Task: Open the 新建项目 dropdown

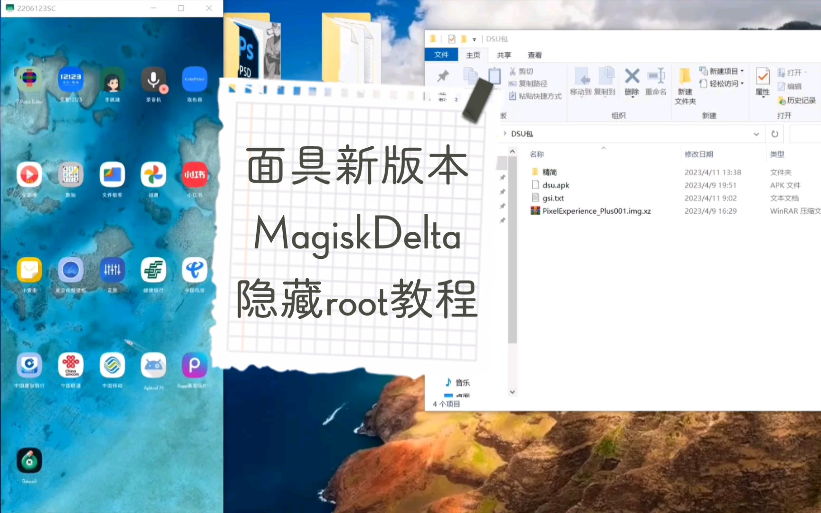Action: pos(722,71)
